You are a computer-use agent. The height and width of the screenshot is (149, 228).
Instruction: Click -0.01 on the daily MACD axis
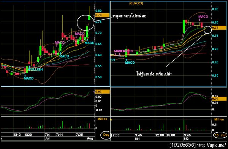(x=99, y=110)
